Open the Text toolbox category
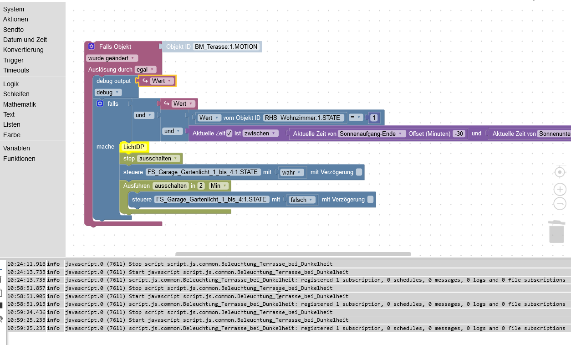571x345 pixels. click(9, 114)
